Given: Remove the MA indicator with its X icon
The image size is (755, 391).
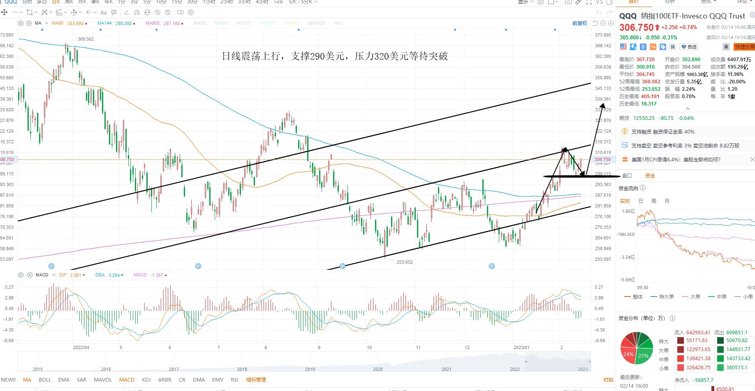Looking at the screenshot, I should [29, 23].
